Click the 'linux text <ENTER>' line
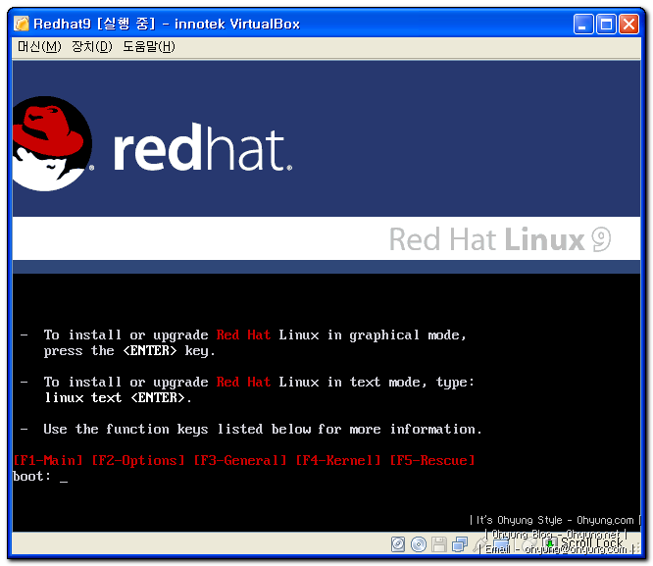This screenshot has width=653, height=566. pos(118,397)
